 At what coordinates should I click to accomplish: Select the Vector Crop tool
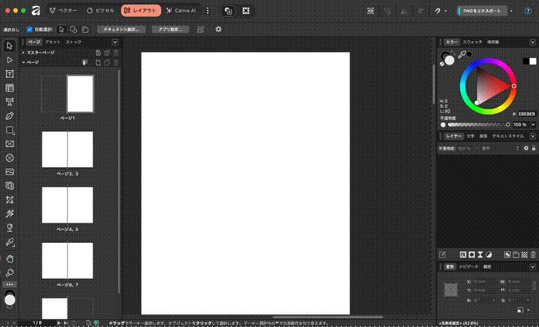pos(10,200)
